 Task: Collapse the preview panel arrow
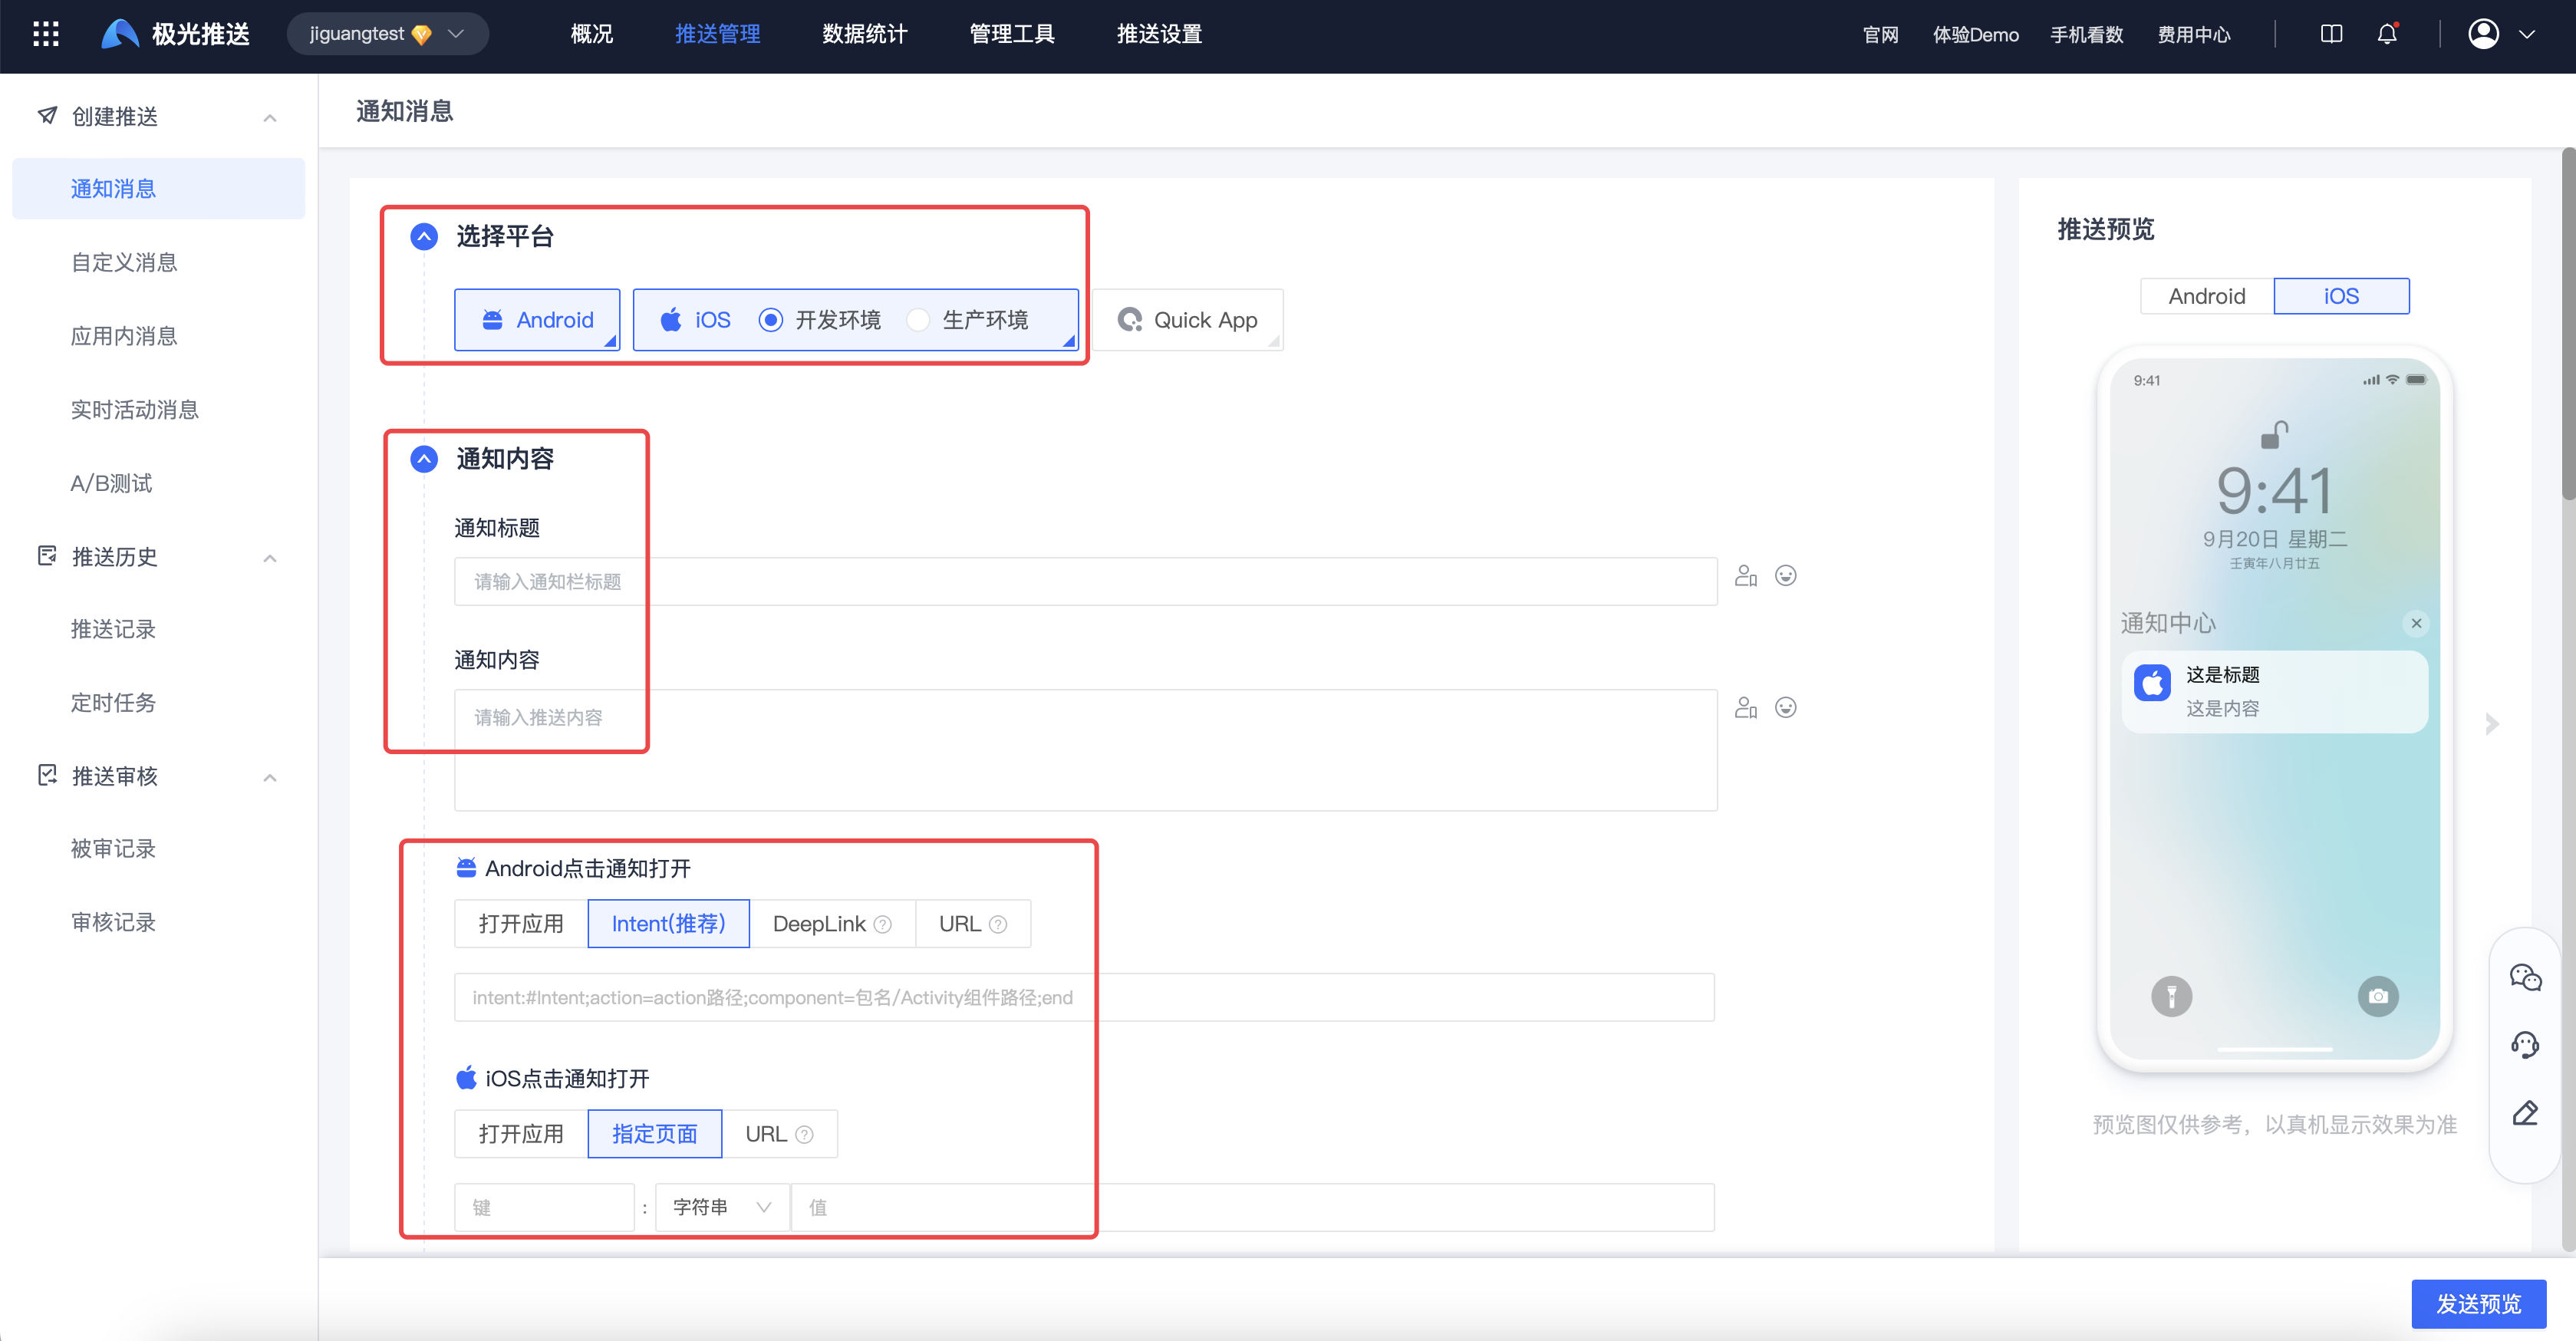click(2491, 724)
